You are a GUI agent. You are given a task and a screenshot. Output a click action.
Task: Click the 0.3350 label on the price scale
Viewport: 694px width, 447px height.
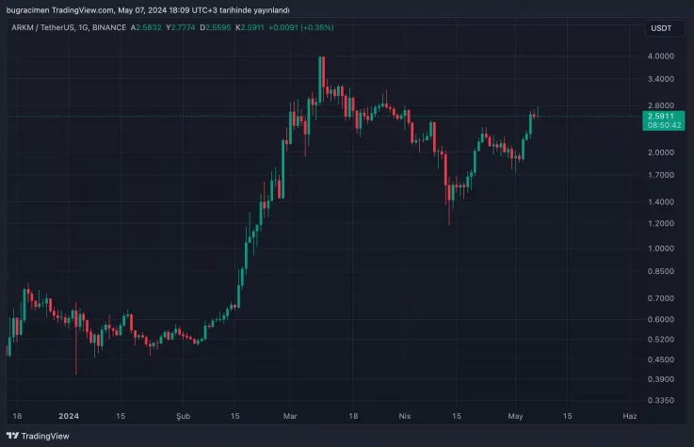[x=660, y=400]
